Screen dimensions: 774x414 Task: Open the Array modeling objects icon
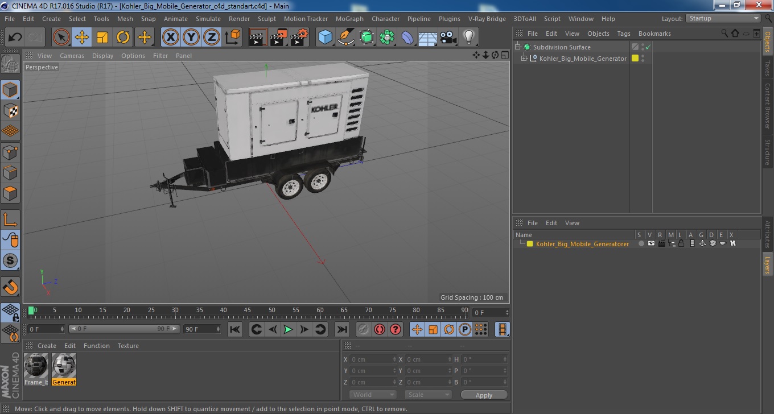tap(387, 38)
